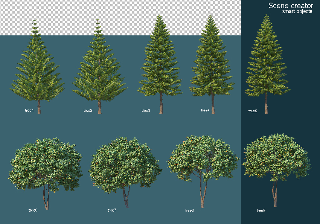Select the tree4 pine image
Screen dimensions: 320x224
pos(212,64)
